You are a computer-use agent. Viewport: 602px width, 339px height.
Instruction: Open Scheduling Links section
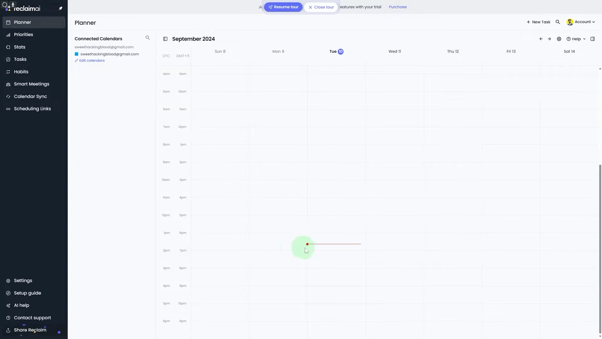click(x=32, y=109)
